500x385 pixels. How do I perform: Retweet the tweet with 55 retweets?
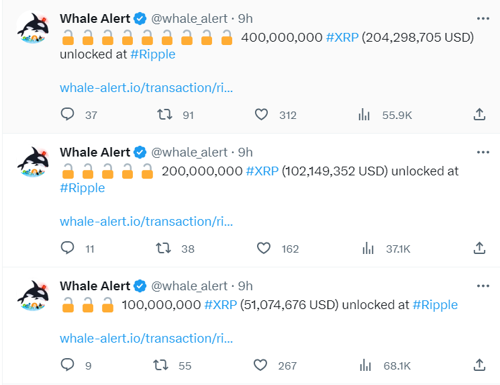click(x=160, y=365)
